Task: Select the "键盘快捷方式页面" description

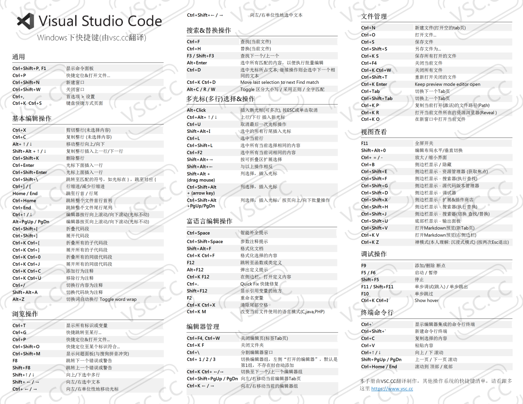Action: [85, 103]
